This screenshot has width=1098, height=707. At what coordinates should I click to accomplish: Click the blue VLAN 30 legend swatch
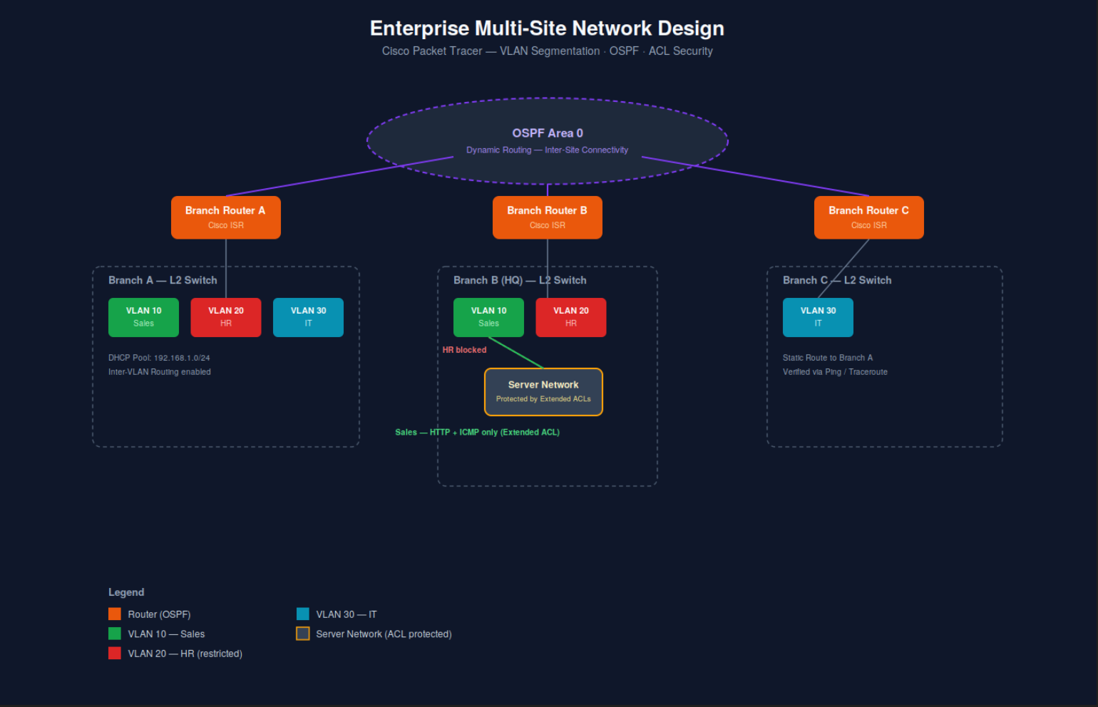[x=303, y=614]
